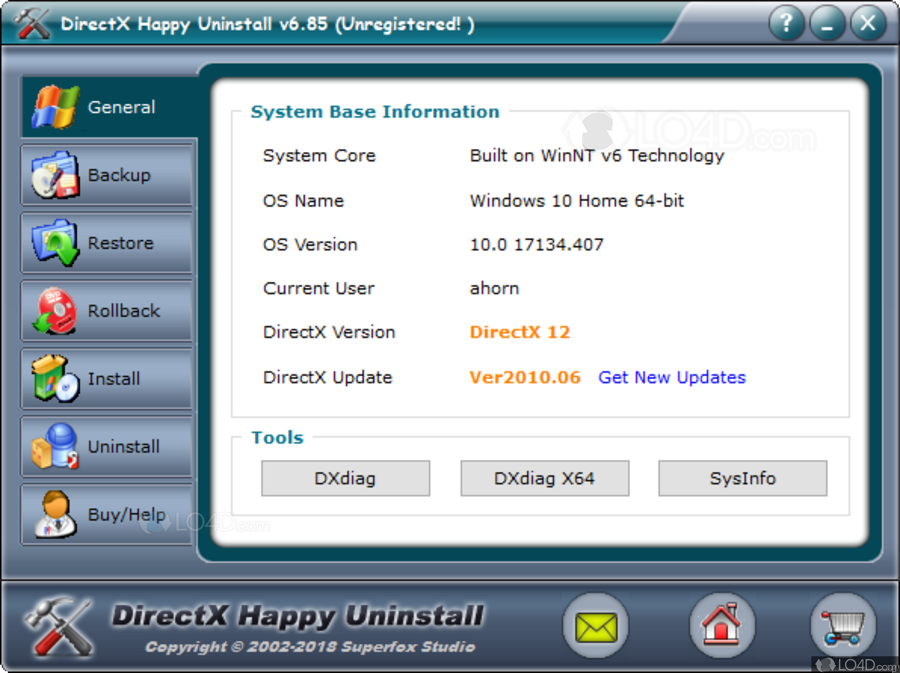
Task: Minimize the DirectX Happy Uninstall window
Action: pos(827,24)
